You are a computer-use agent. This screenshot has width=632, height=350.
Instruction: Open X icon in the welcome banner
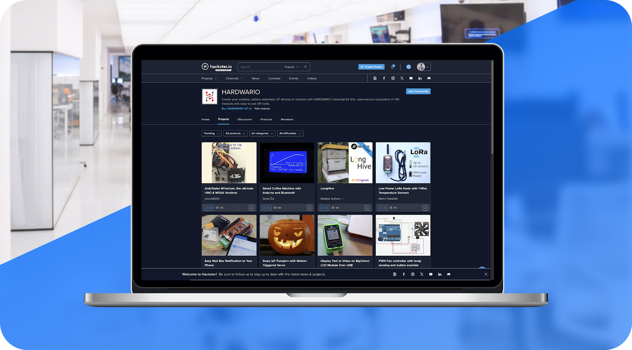pyautogui.click(x=422, y=274)
